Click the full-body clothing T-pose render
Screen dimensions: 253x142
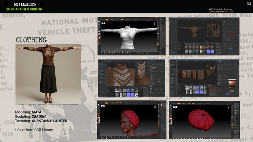[x=48, y=74]
